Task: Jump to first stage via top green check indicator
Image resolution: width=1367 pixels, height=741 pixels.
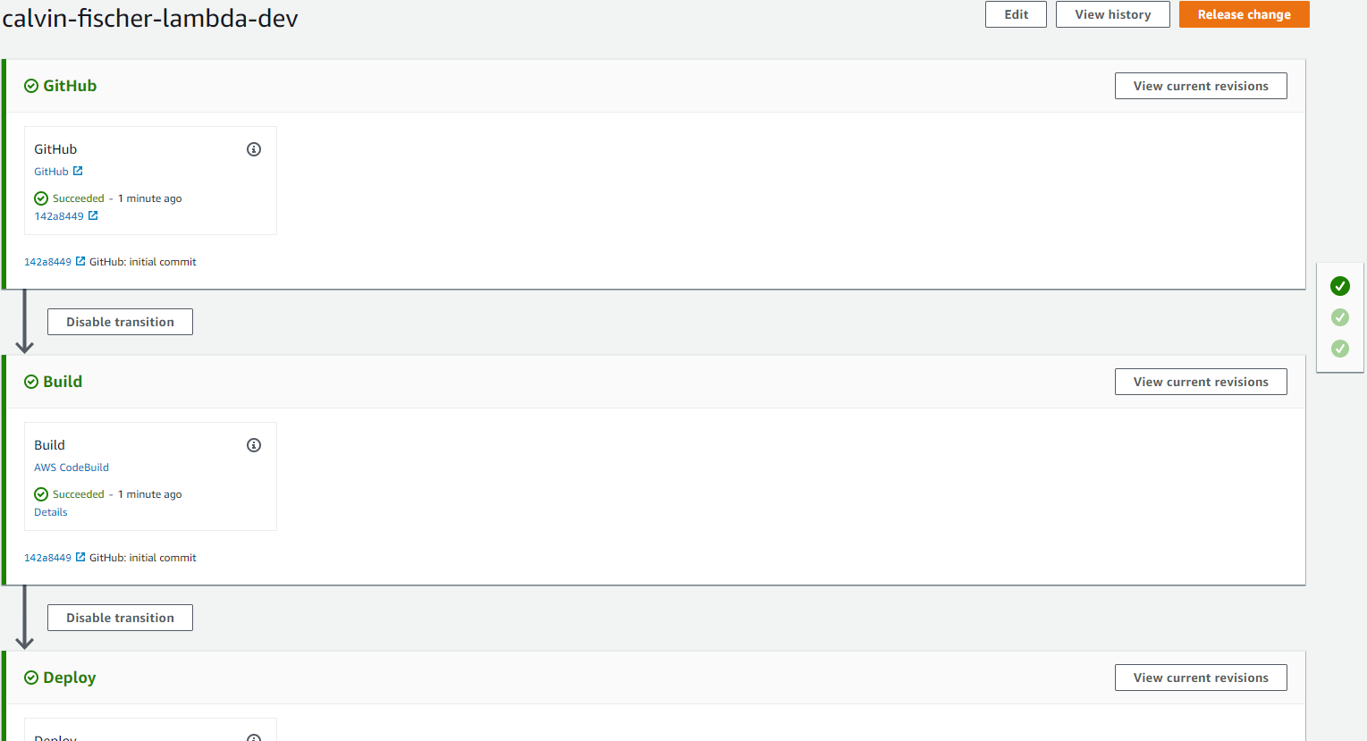Action: tap(1339, 286)
